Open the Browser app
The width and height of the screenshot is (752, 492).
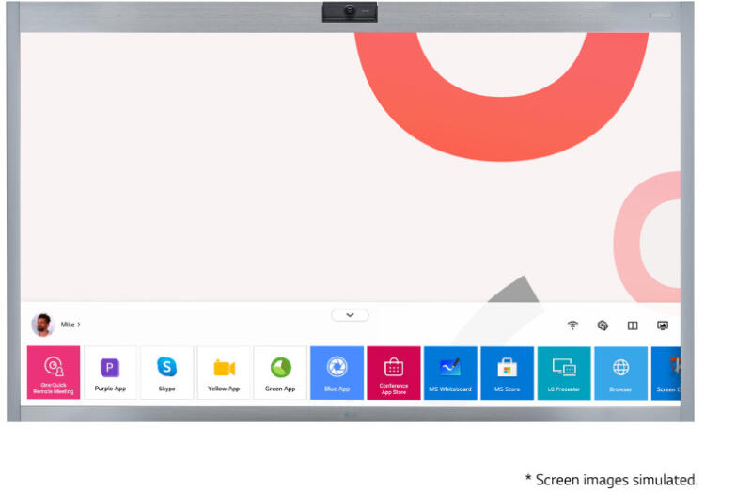pos(620,373)
